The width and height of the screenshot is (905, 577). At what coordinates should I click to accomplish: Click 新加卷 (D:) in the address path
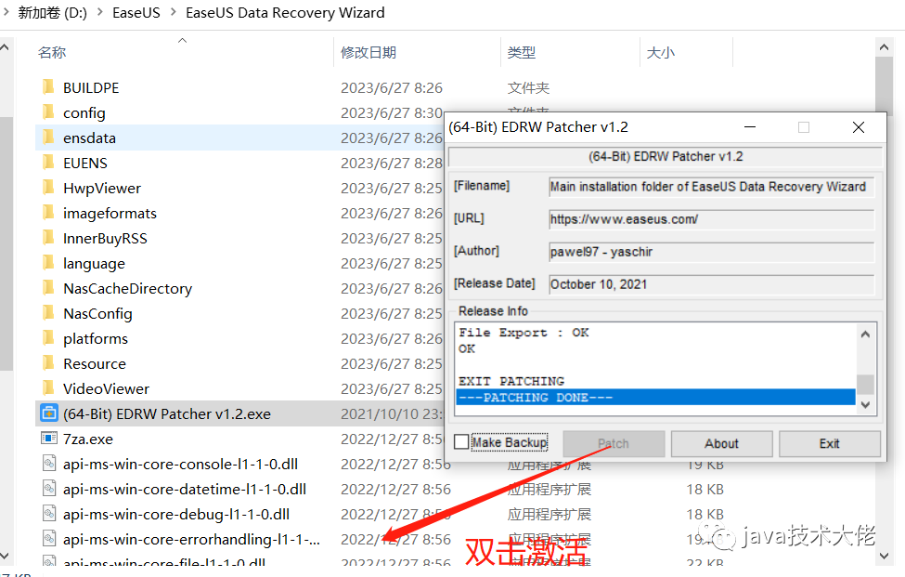53,13
